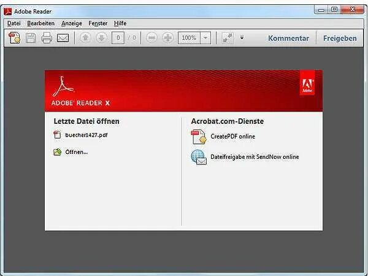Click the CreatePDF online link
This screenshot has height=276, width=368.
(x=232, y=136)
